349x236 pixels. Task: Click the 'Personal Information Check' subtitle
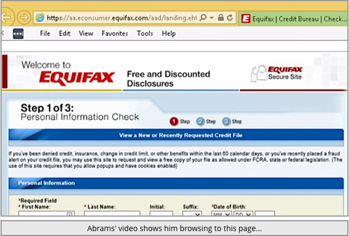pyautogui.click(x=80, y=117)
